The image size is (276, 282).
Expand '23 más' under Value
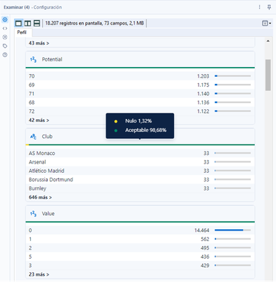click(39, 274)
